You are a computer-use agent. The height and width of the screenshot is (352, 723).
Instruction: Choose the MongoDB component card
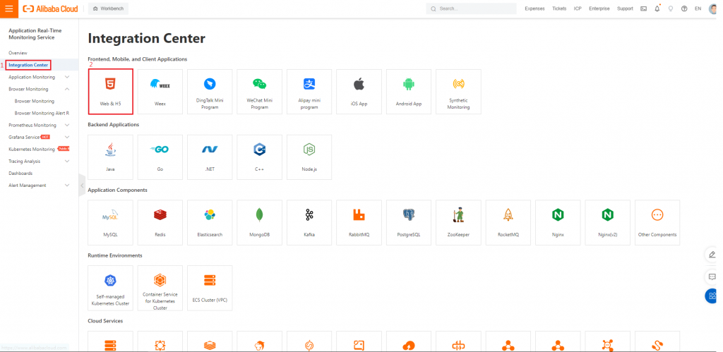260,222
